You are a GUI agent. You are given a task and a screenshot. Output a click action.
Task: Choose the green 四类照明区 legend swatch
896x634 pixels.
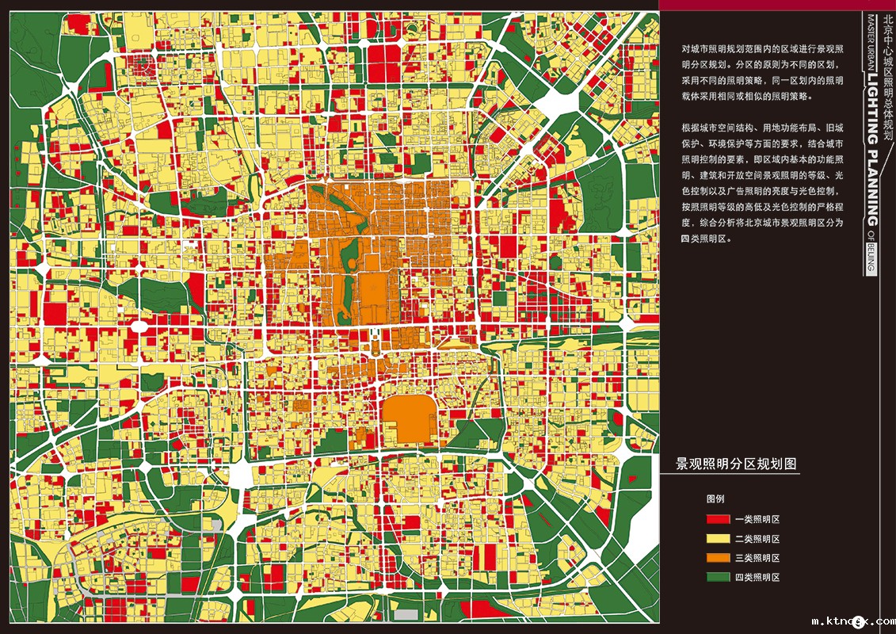[718, 578]
